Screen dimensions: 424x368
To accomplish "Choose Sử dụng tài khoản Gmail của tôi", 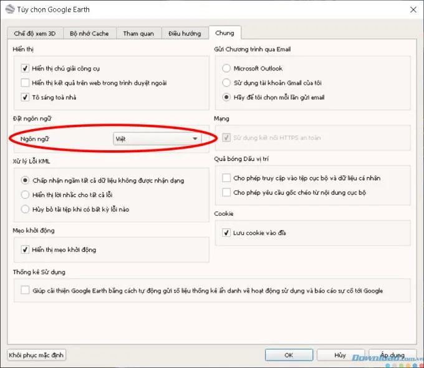I will [227, 83].
